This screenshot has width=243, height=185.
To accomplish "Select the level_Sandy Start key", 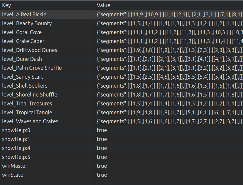I will coord(23,77).
